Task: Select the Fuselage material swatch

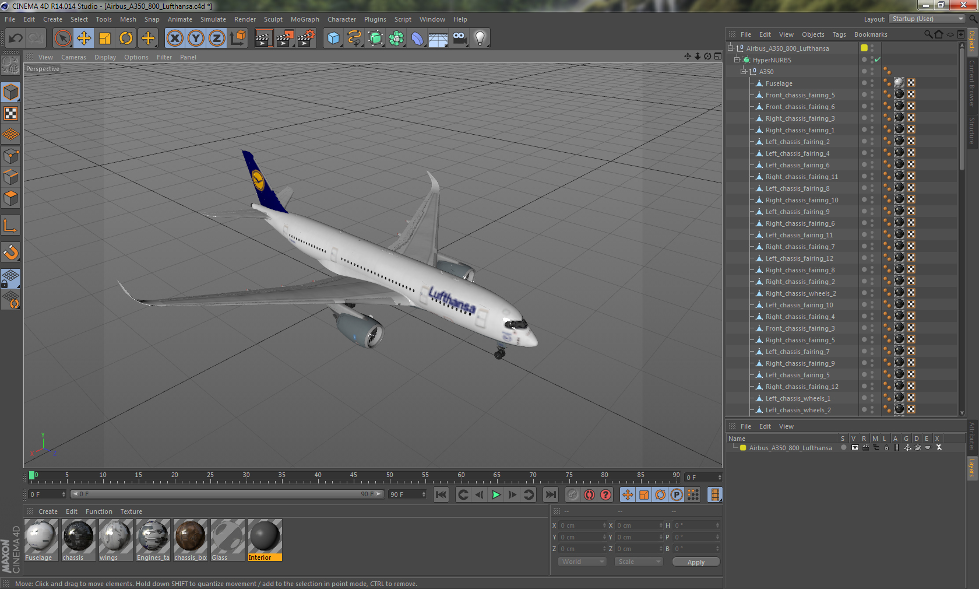Action: click(41, 540)
